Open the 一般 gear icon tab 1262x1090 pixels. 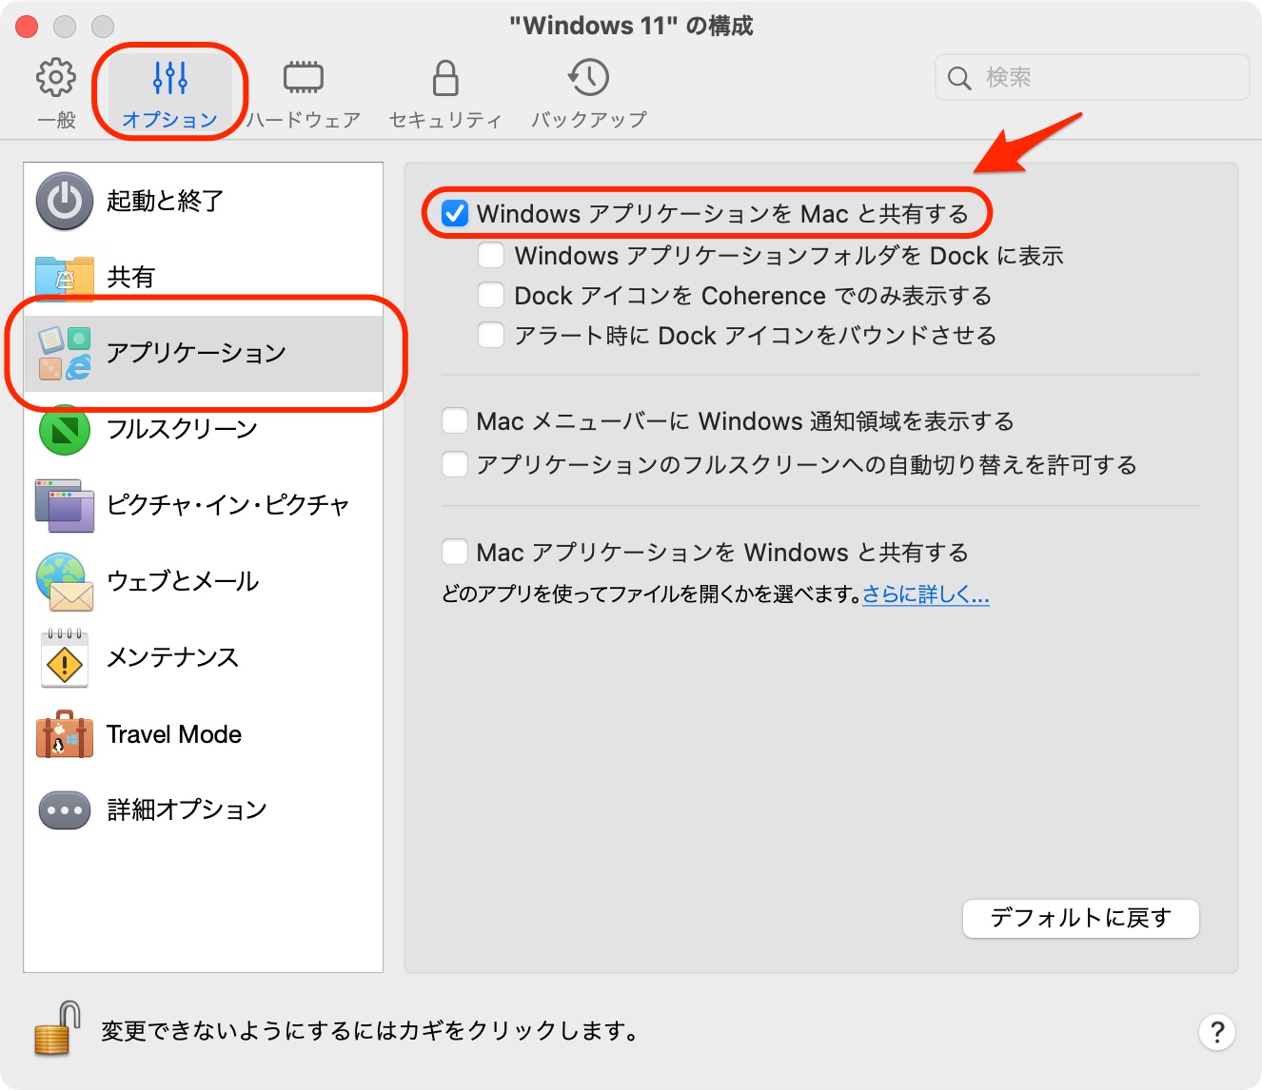coord(56,77)
